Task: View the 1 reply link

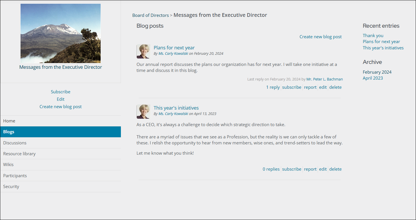Action: click(273, 87)
